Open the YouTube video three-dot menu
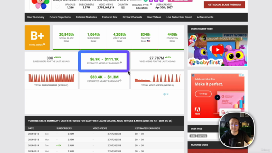Screen dimensions: 272x153 [x=241, y=39]
